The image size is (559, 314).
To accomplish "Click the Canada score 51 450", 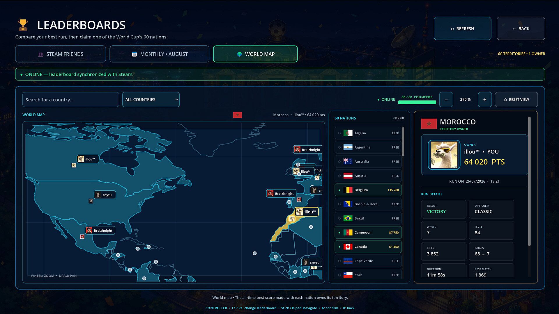I will [394, 247].
